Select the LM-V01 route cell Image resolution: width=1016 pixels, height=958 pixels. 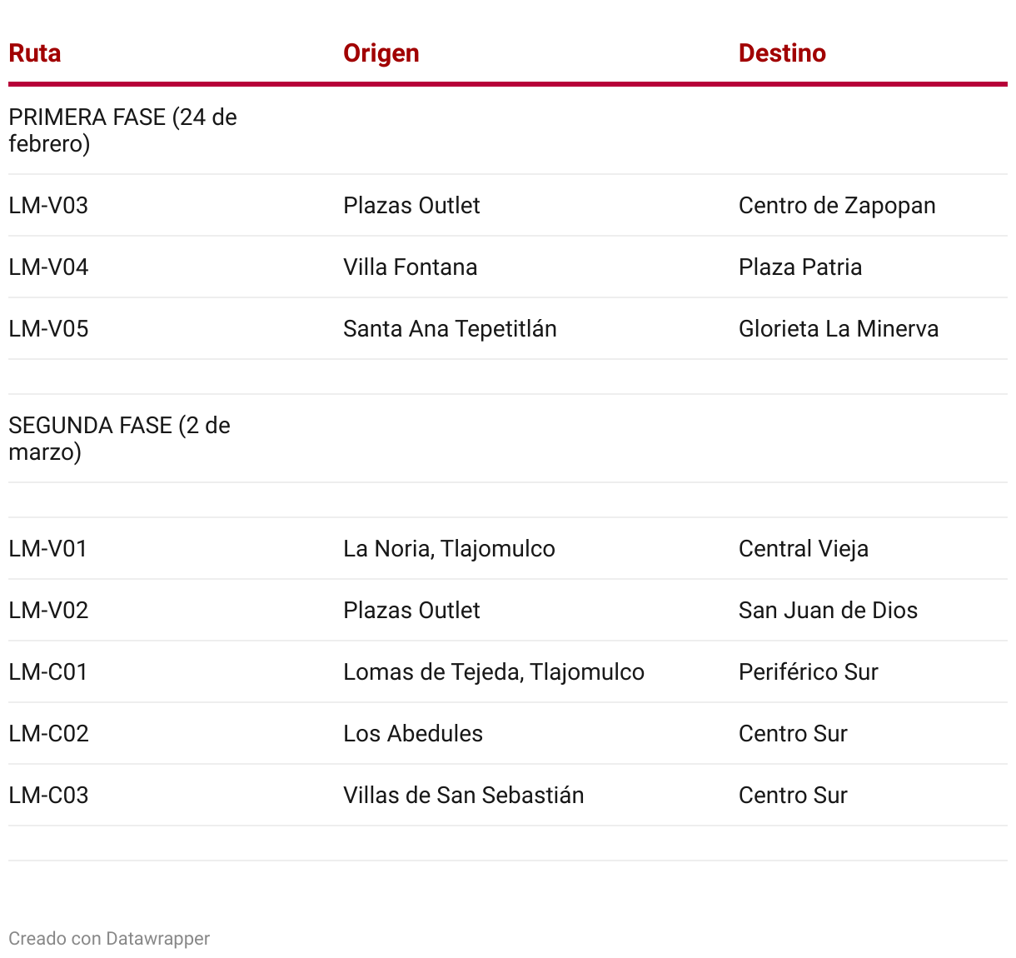48,549
